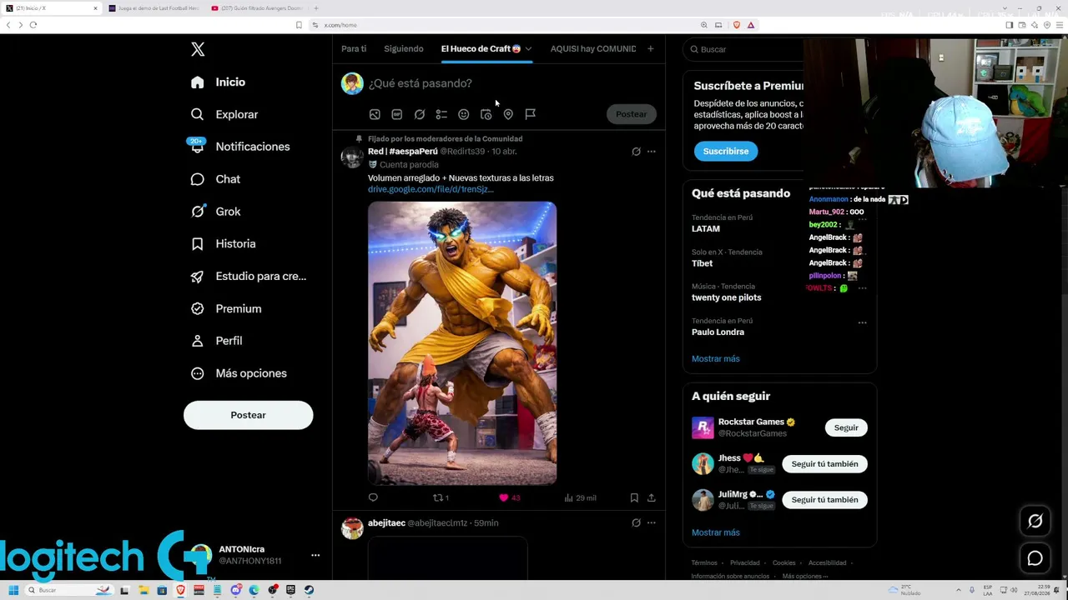Open options menu for Paulo Londra trend
This screenshot has width=1068, height=600.
click(862, 323)
